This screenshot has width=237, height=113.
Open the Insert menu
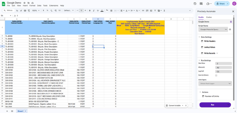[25, 6]
